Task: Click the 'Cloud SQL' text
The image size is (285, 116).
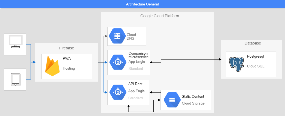Action: pyautogui.click(x=256, y=66)
